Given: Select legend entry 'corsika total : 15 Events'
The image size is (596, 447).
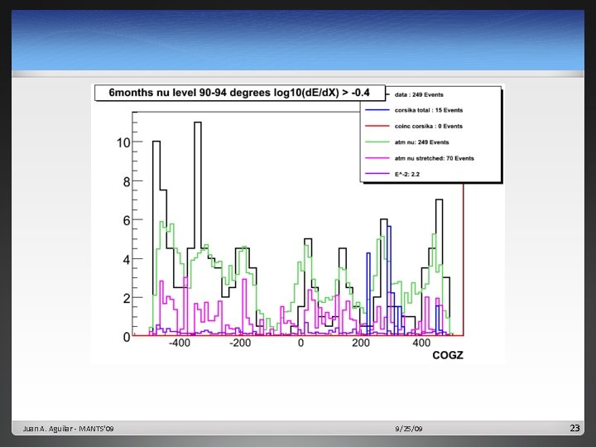Looking at the screenshot, I should point(429,110).
